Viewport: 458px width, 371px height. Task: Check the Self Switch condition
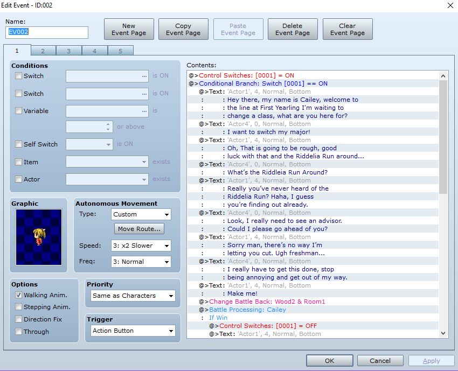[18, 144]
